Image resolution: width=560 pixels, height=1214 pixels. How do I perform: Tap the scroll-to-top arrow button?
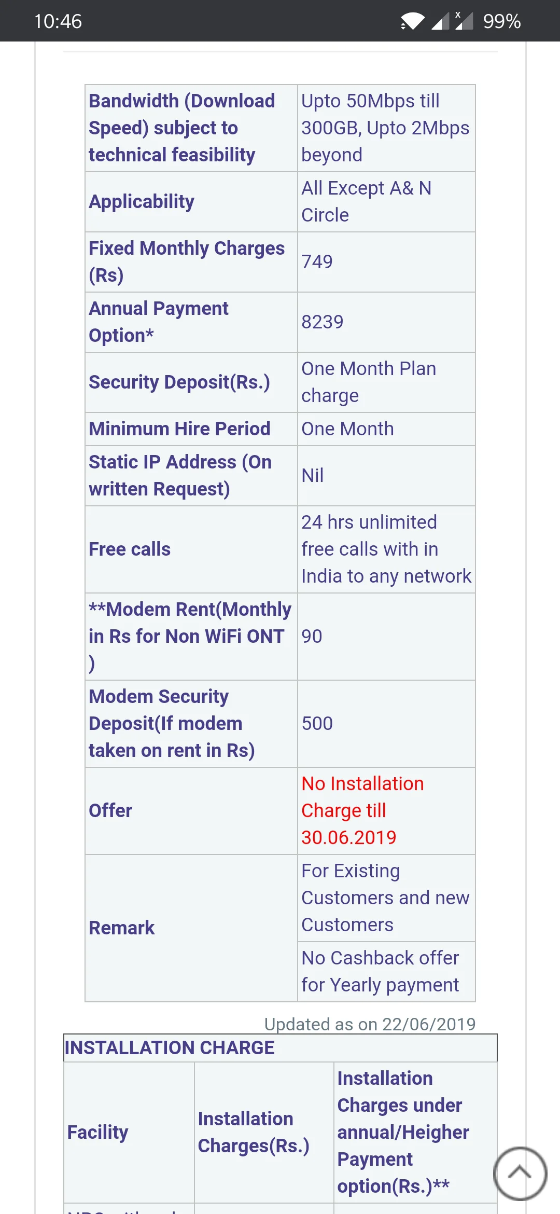[520, 1173]
